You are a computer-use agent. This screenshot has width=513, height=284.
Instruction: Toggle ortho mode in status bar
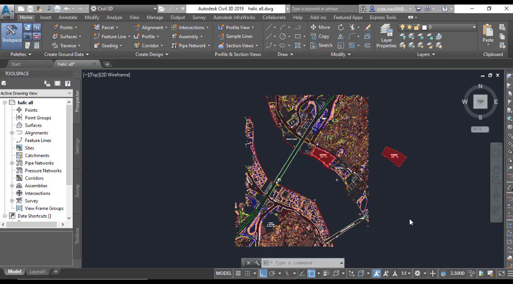tap(263, 273)
